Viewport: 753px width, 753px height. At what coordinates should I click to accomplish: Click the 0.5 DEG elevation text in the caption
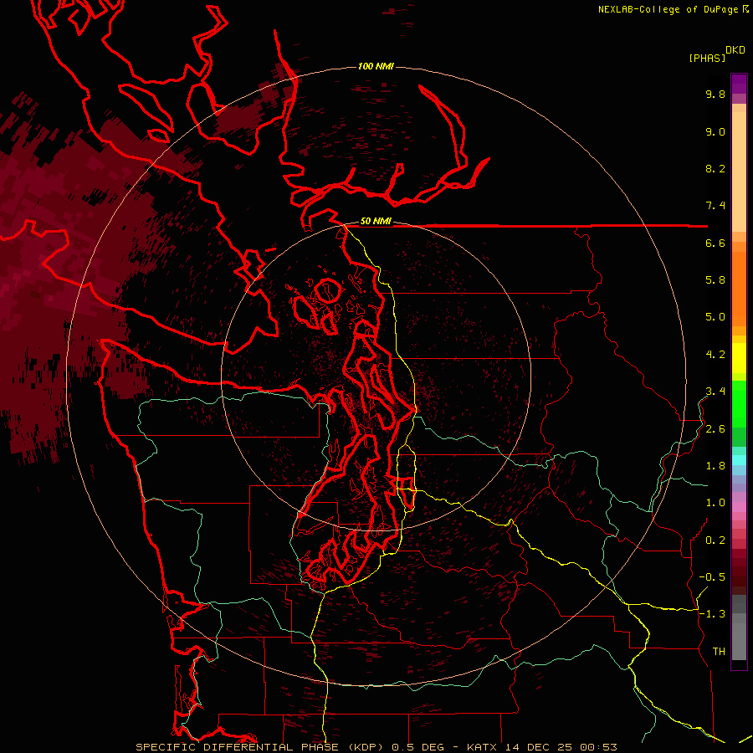click(x=417, y=747)
